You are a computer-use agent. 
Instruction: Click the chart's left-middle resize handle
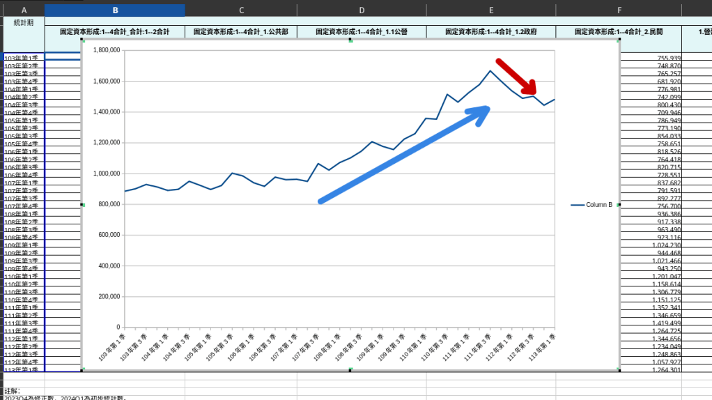tap(82, 205)
